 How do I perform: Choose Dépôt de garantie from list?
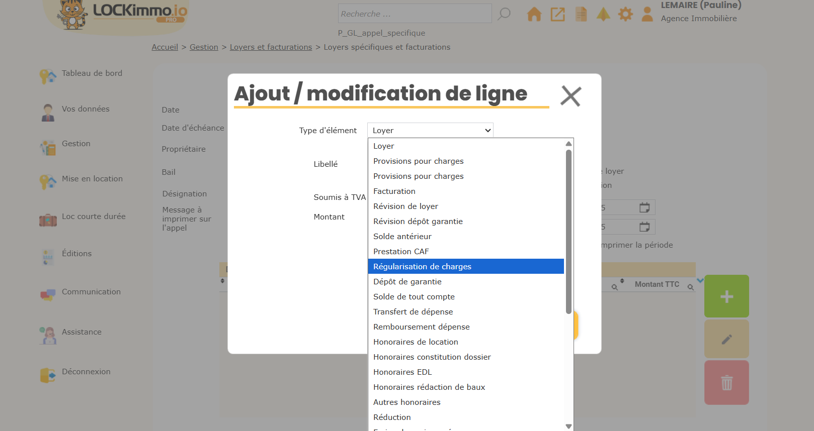(x=407, y=282)
